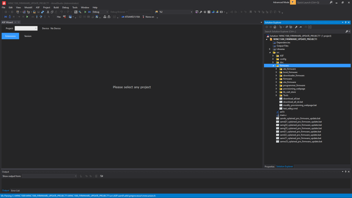Click the Quick Launch search field
Image resolution: width=352 pixels, height=198 pixels.
pyautogui.click(x=312, y=2)
